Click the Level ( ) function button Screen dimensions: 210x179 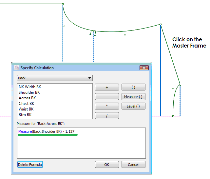pos(133,106)
